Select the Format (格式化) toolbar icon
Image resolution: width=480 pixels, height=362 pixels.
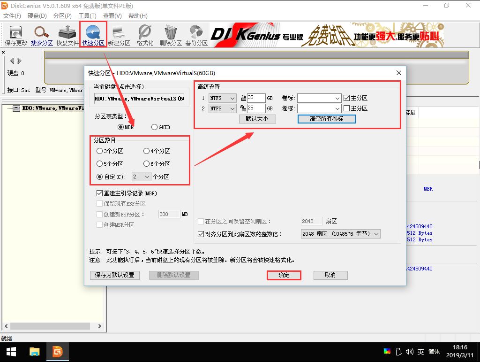[145, 36]
